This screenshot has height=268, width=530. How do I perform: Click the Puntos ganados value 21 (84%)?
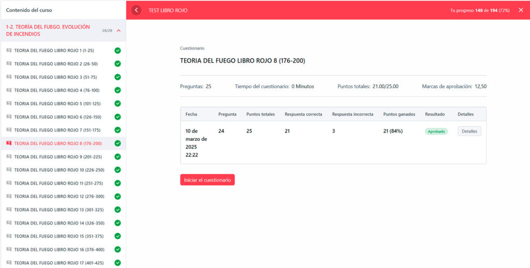393,131
